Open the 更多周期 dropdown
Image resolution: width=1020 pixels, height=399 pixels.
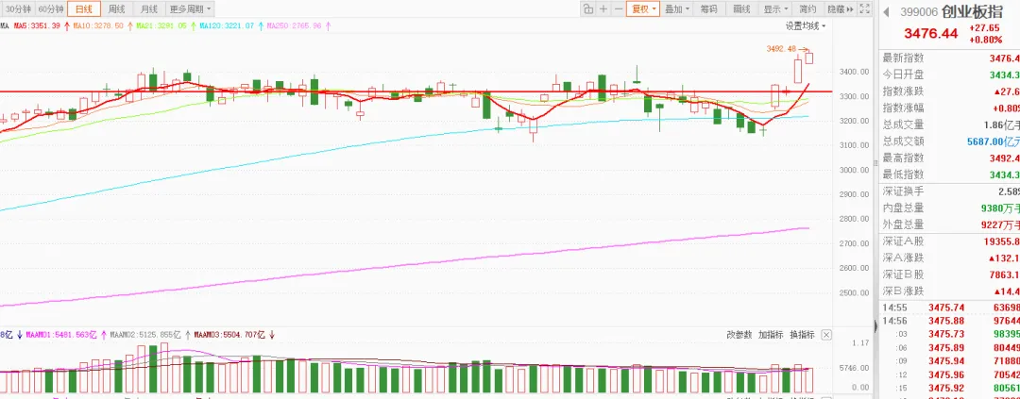tap(190, 9)
